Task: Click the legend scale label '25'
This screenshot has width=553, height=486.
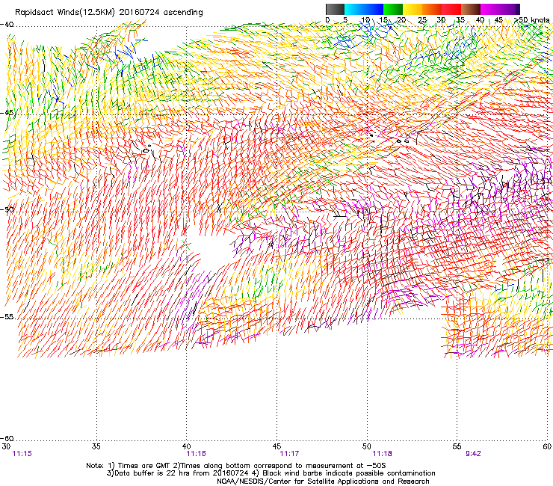Action: pos(422,20)
